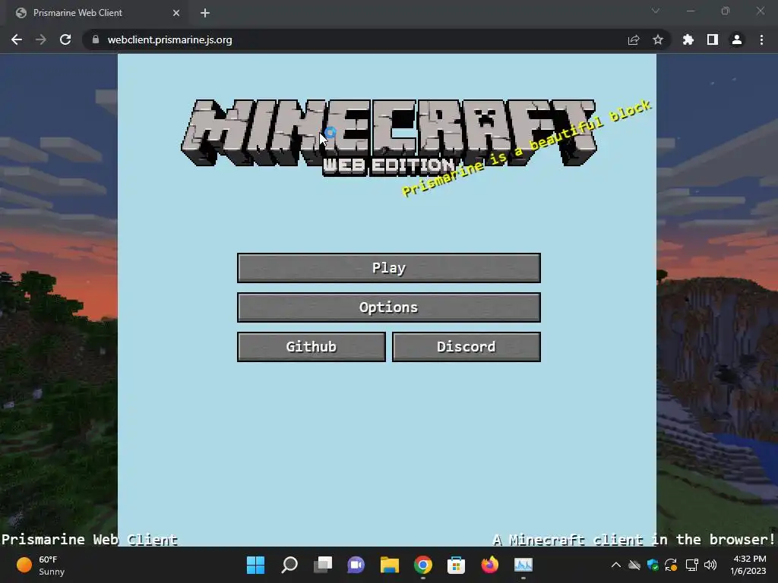The image size is (778, 583).
Task: Open File Explorer from taskbar
Action: click(x=390, y=565)
